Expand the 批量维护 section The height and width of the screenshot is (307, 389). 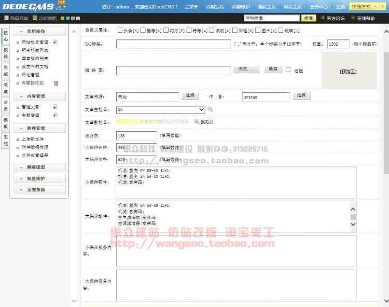[x=40, y=178]
